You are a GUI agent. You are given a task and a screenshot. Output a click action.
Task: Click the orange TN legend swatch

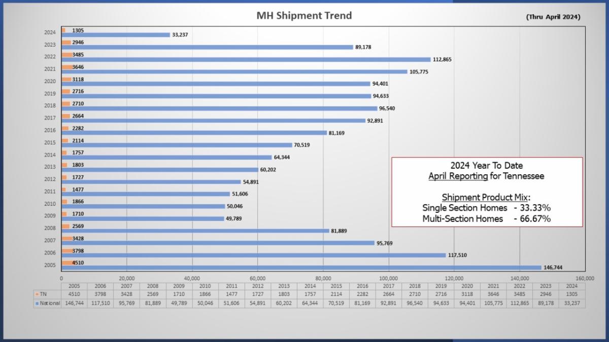point(36,294)
